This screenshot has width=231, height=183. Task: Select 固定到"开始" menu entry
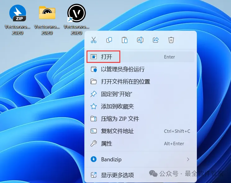click(140, 94)
